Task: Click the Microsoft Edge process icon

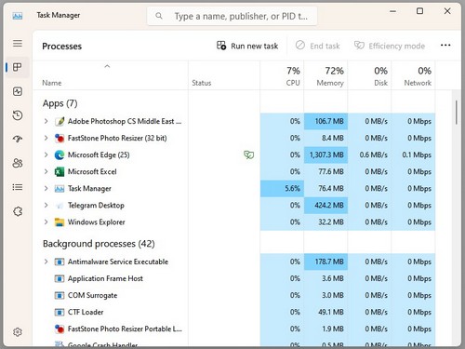Action: click(x=60, y=154)
